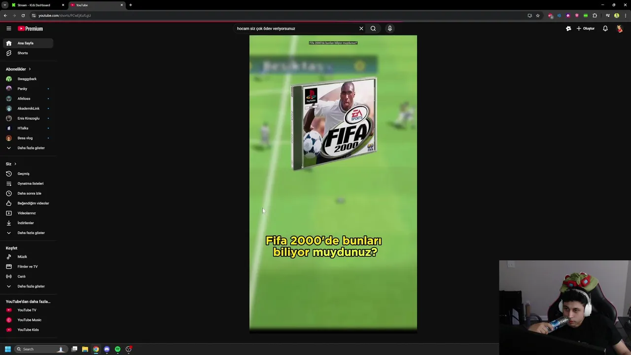This screenshot has height=355, width=631.
Task: Open Discord from the taskbar
Action: click(x=107, y=349)
